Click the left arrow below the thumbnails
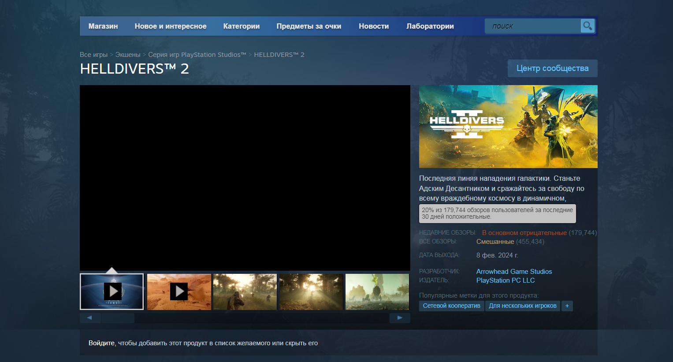 [90, 317]
